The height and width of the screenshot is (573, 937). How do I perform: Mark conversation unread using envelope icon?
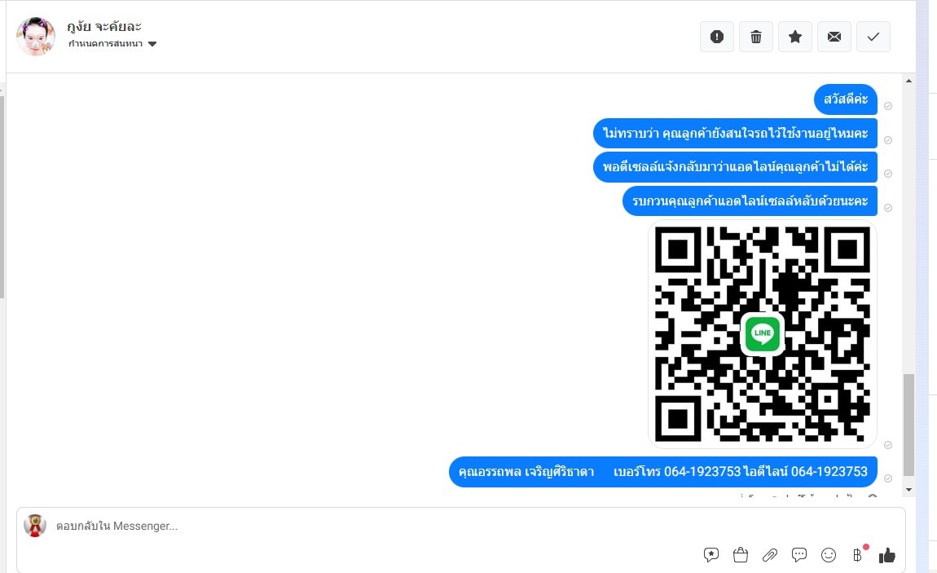coord(834,37)
